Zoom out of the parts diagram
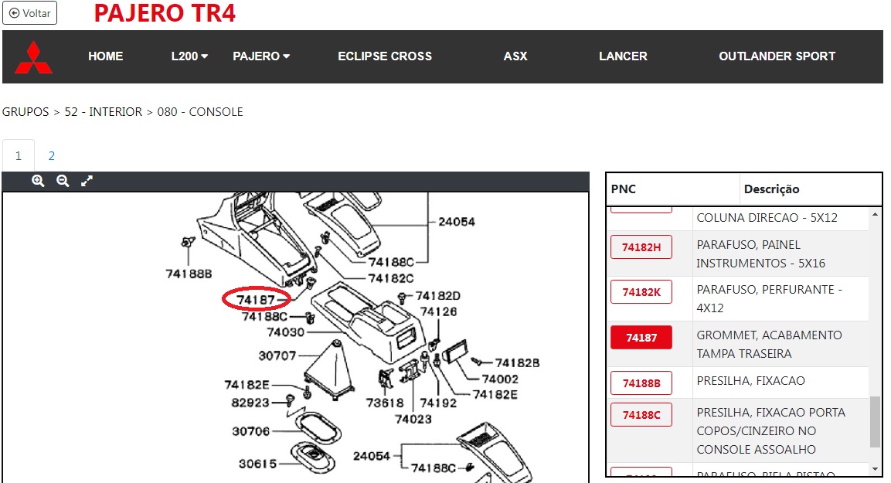Image resolution: width=891 pixels, height=483 pixels. pyautogui.click(x=63, y=181)
